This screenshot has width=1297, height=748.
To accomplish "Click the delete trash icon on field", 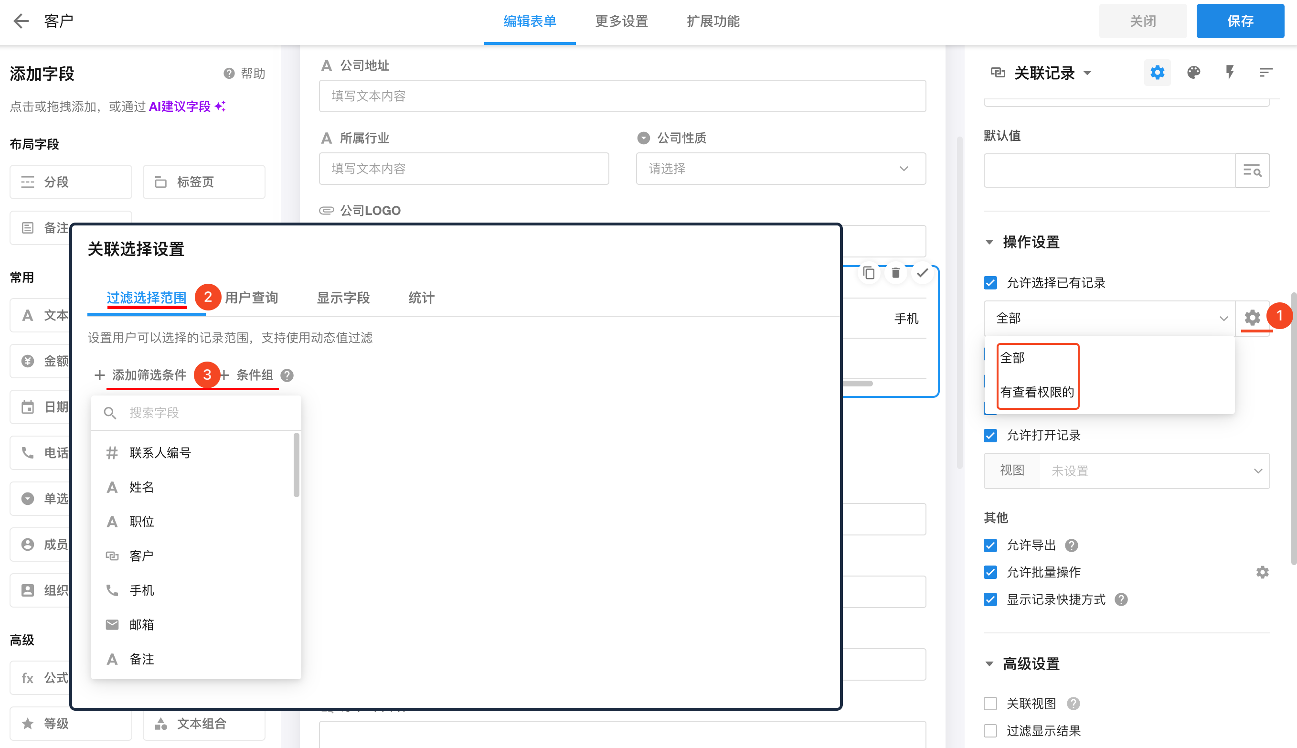I will coord(895,273).
